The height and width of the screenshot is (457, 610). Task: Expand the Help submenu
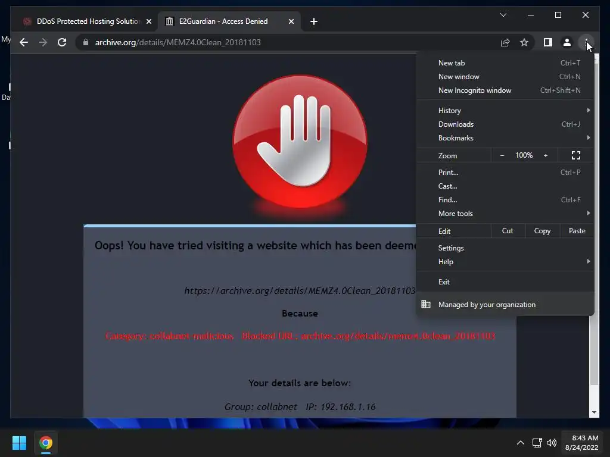coord(505,262)
